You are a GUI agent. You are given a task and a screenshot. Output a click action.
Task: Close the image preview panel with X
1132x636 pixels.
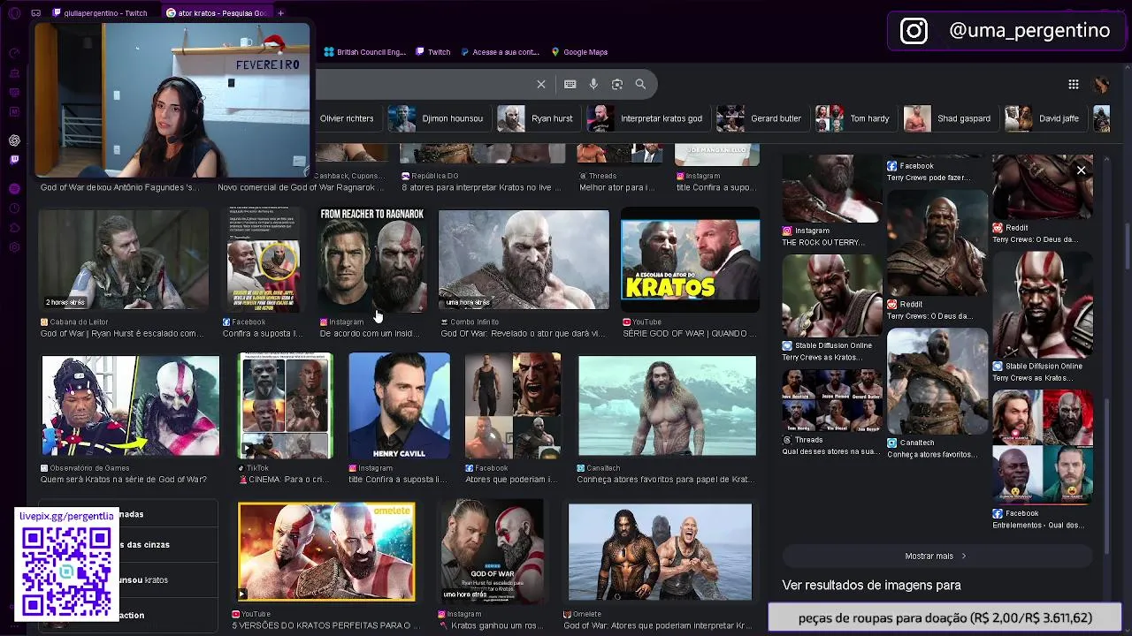pyautogui.click(x=1081, y=170)
